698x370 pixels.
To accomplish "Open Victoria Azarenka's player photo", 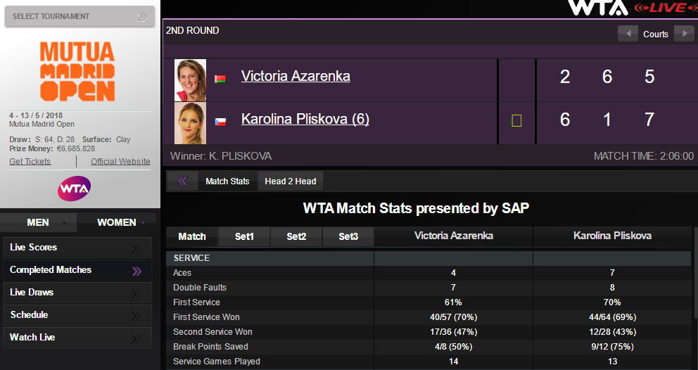I will point(190,80).
